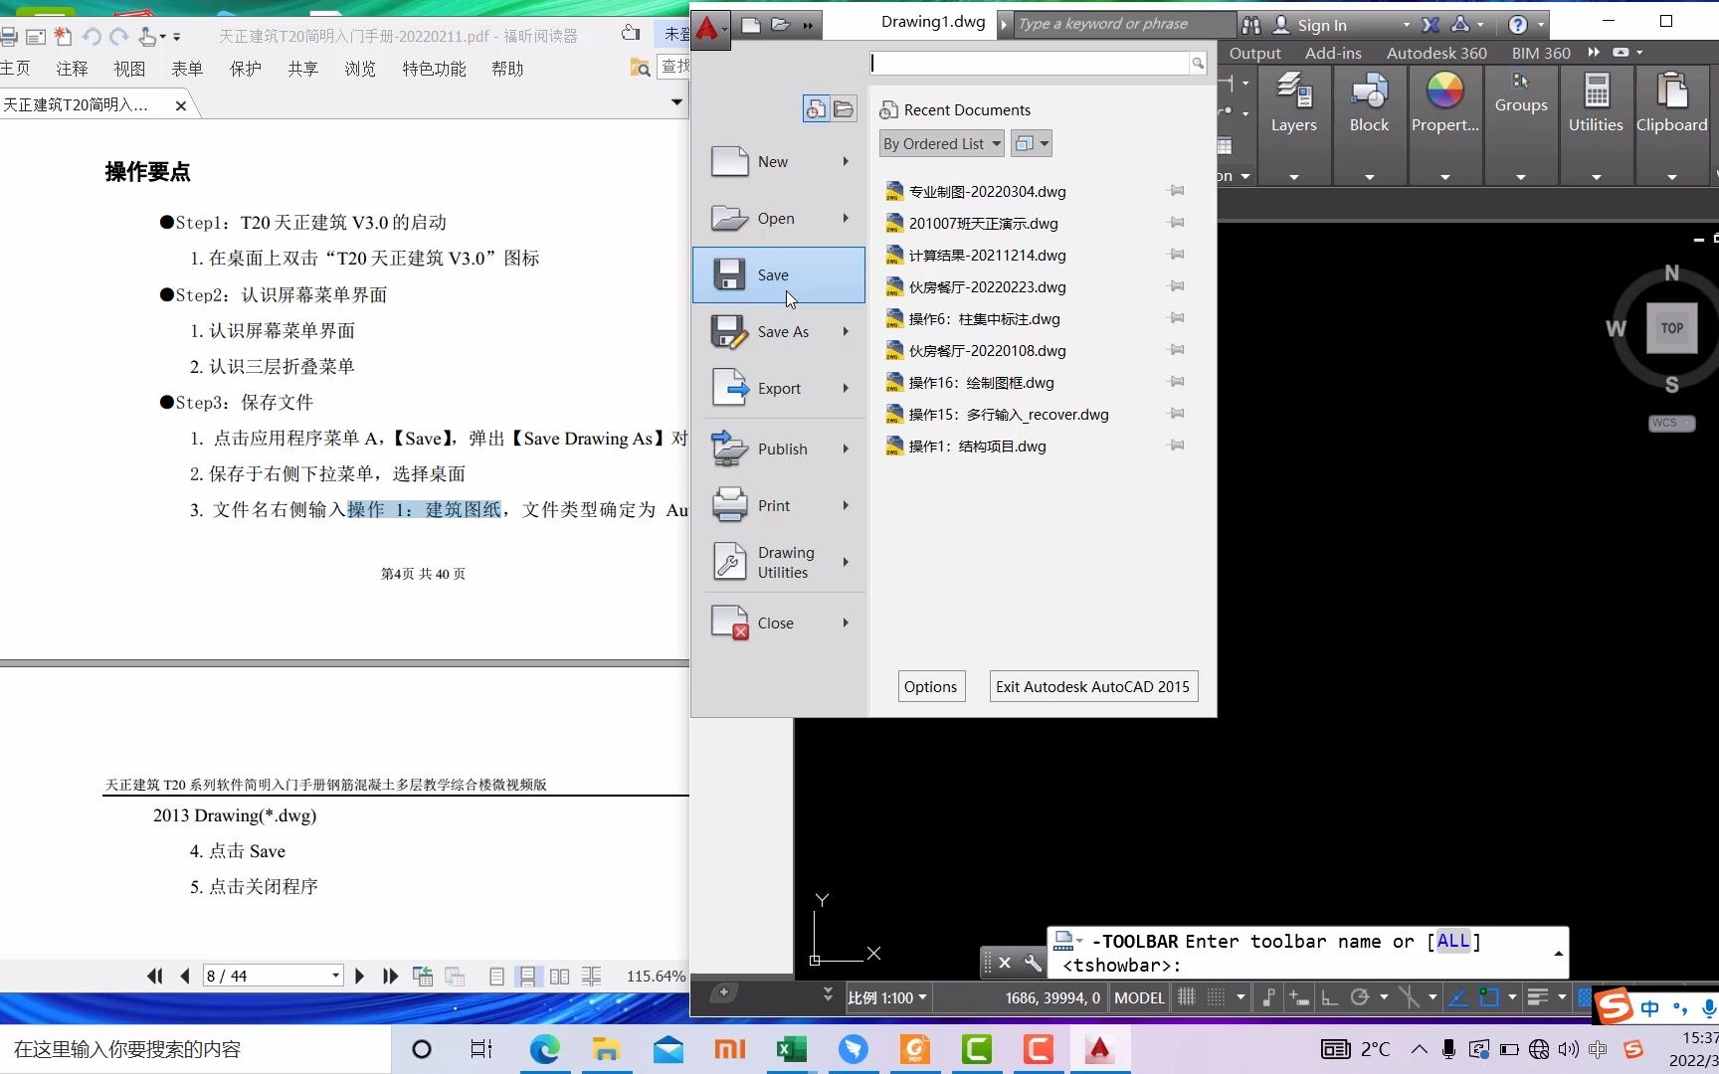The image size is (1719, 1074).
Task: Close the command line with X icon
Action: point(1005,963)
